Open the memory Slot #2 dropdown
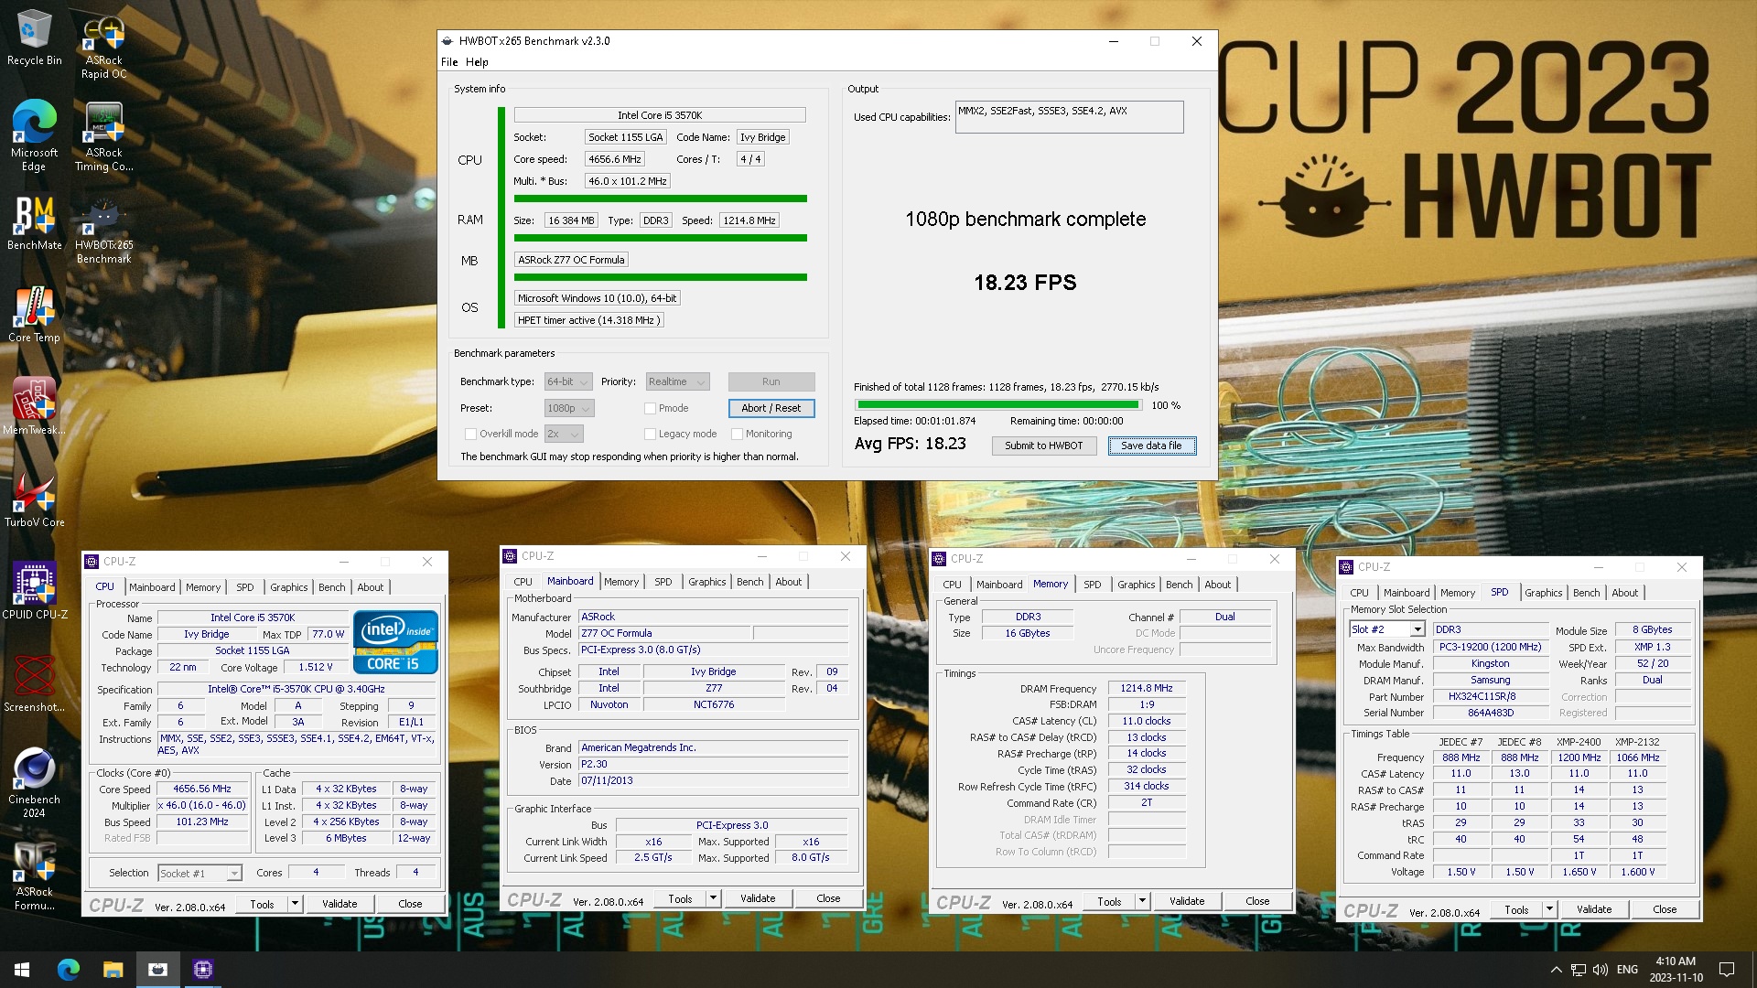 point(1387,629)
